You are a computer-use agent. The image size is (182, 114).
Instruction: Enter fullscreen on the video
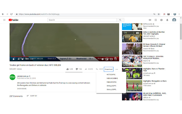pyautogui.click(x=115, y=59)
